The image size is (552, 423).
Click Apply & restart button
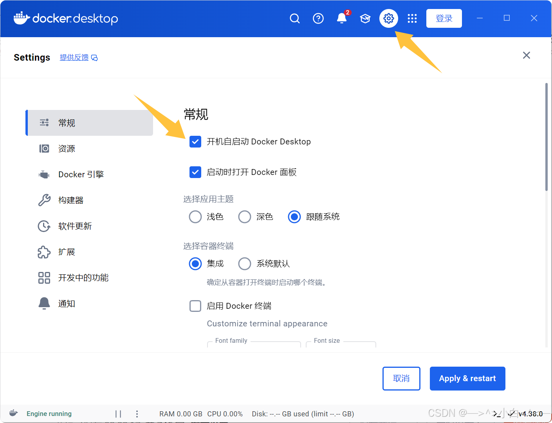(x=467, y=378)
